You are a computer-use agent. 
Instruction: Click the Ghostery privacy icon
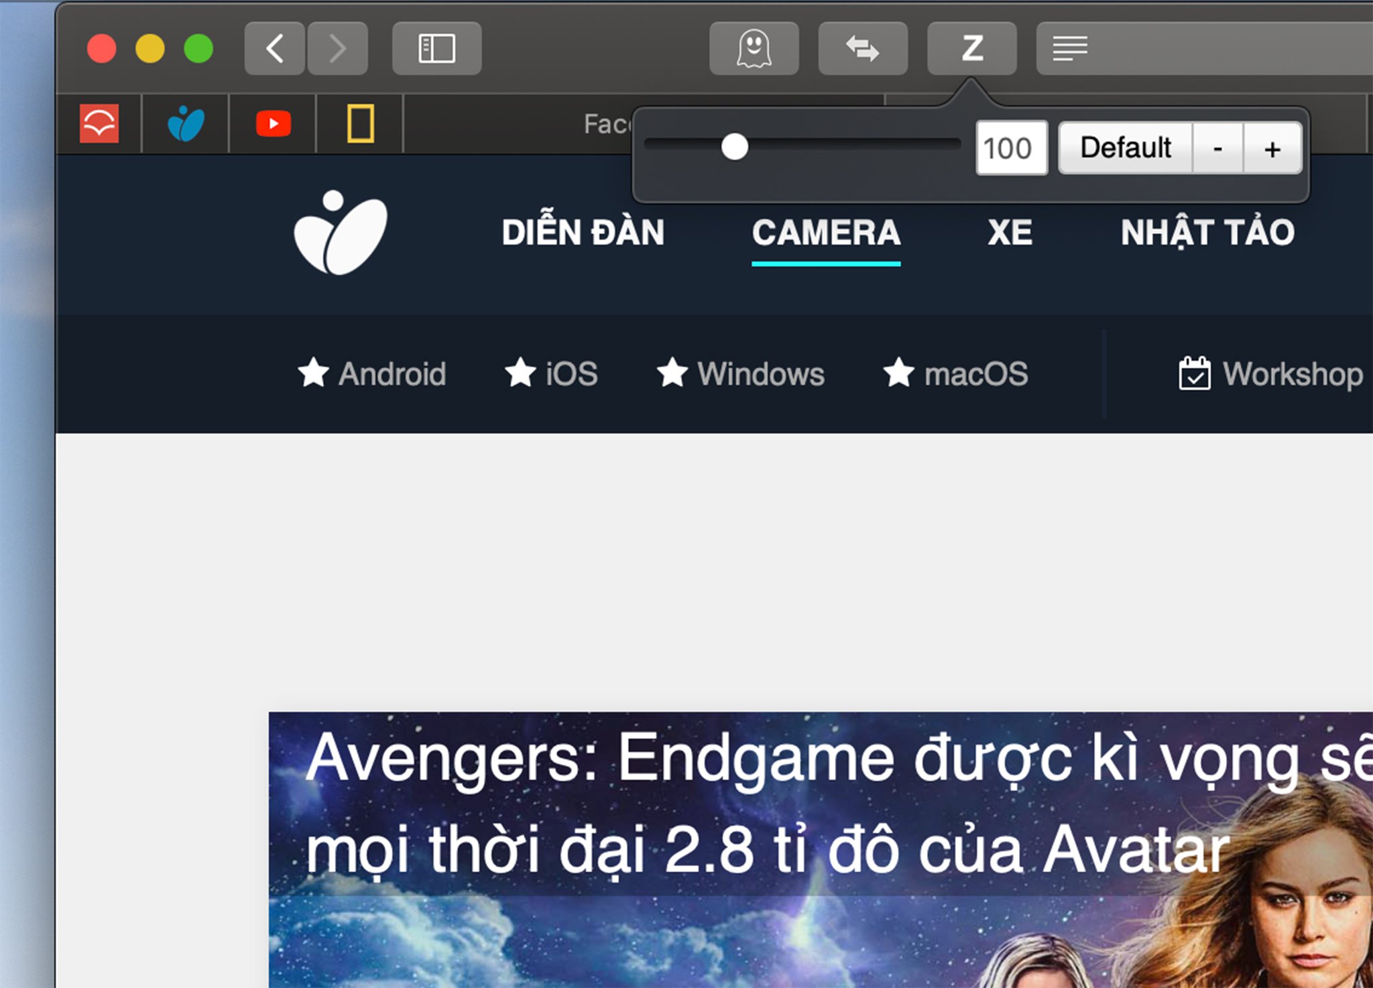click(754, 48)
